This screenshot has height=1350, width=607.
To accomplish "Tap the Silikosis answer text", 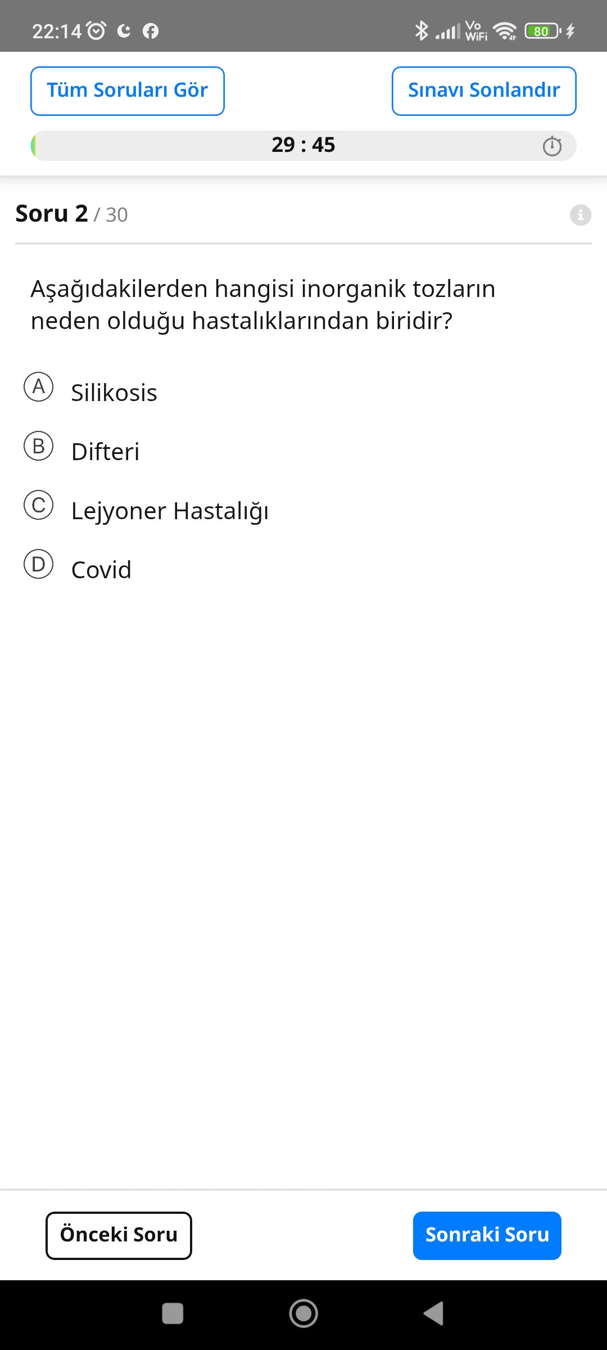I will click(x=114, y=393).
